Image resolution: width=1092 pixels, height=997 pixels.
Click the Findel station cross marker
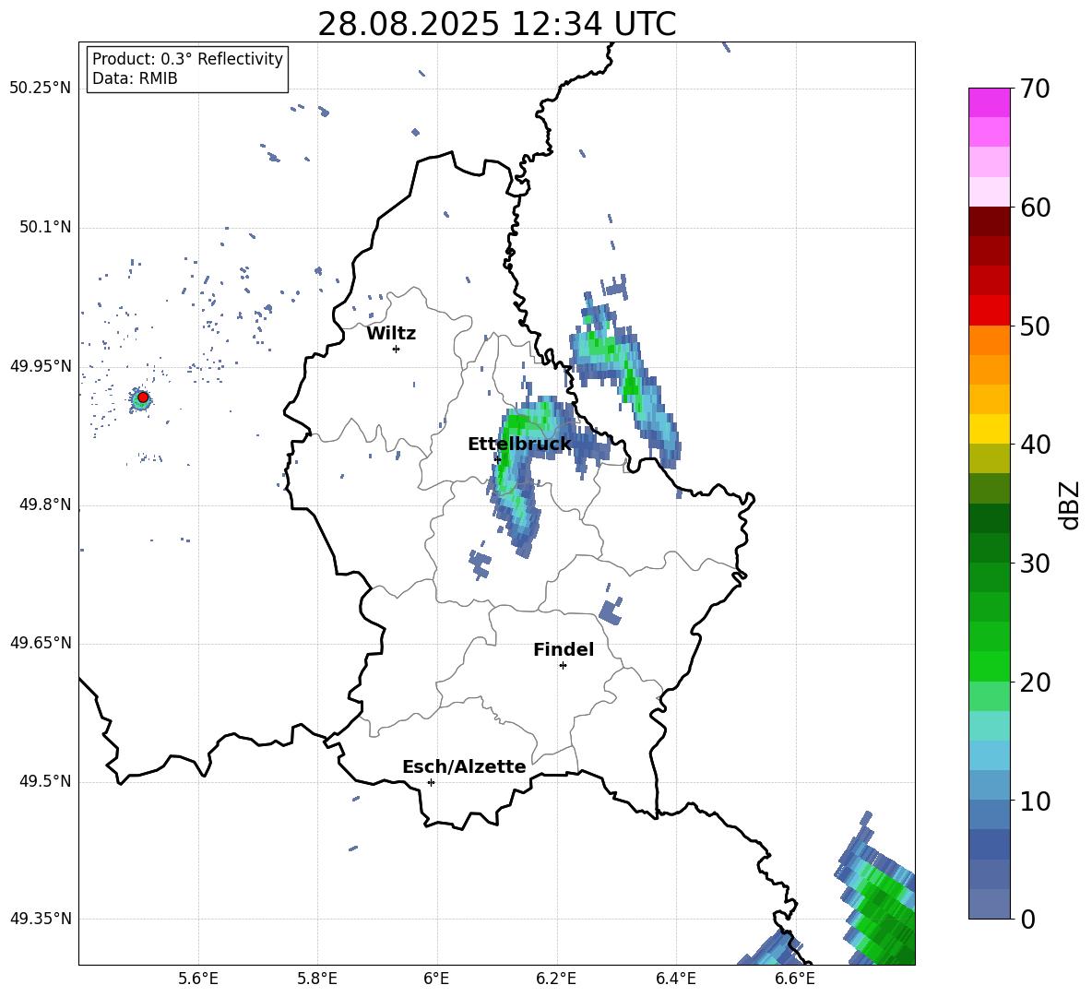tap(563, 666)
